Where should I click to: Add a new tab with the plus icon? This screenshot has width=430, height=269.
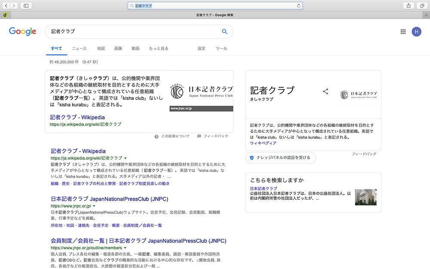426,15
